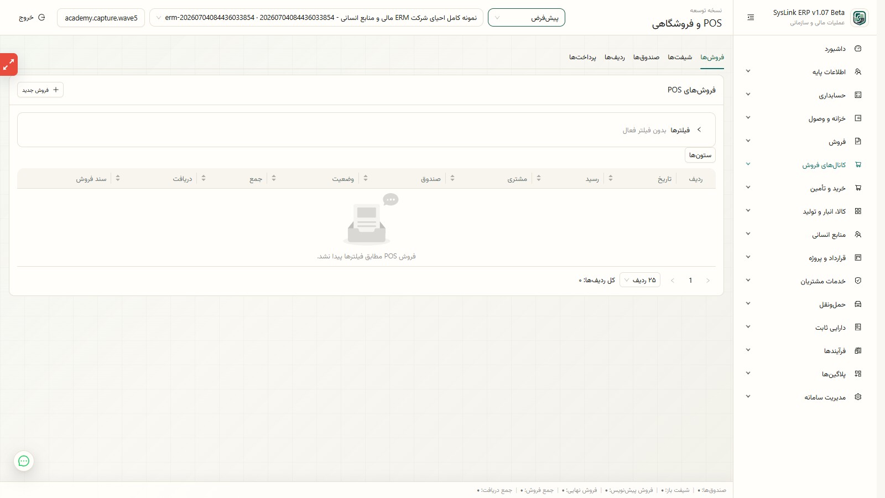The image size is (885, 498).
Task: Click the ستون‌ها columns button
Action: tap(700, 155)
